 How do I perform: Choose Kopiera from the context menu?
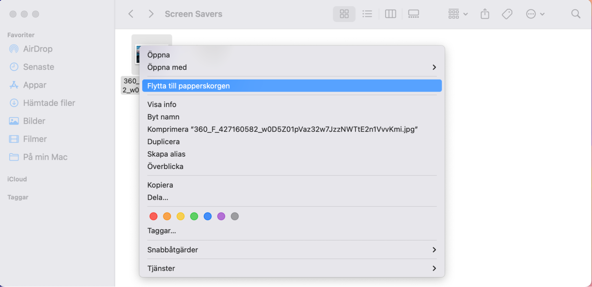point(292,185)
